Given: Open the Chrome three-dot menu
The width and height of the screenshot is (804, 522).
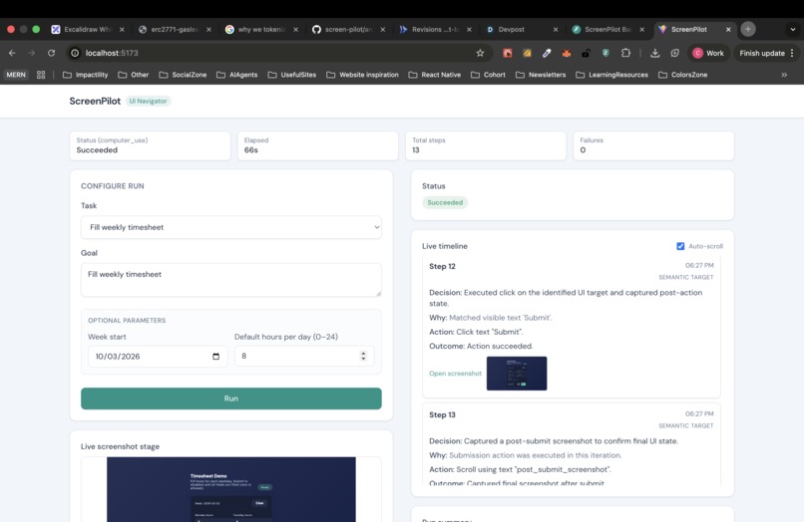Looking at the screenshot, I should pyautogui.click(x=792, y=53).
